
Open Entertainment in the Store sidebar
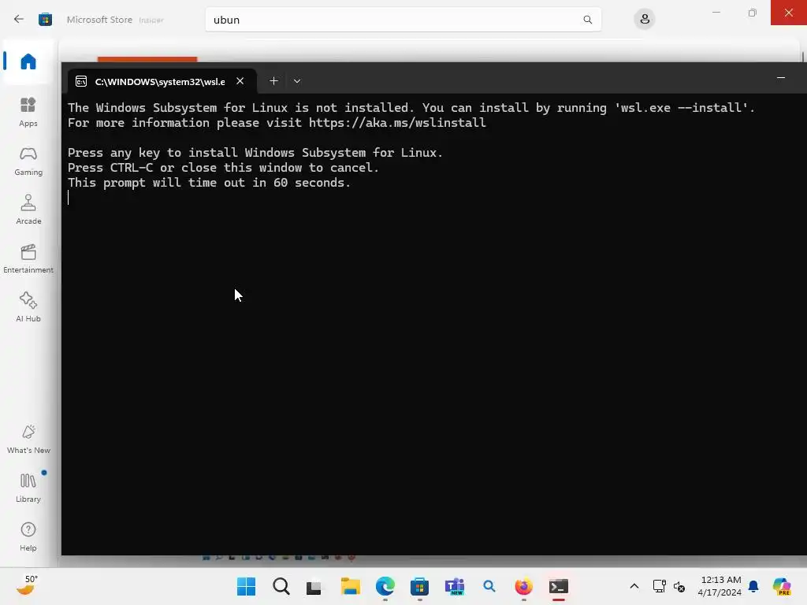[x=28, y=258]
